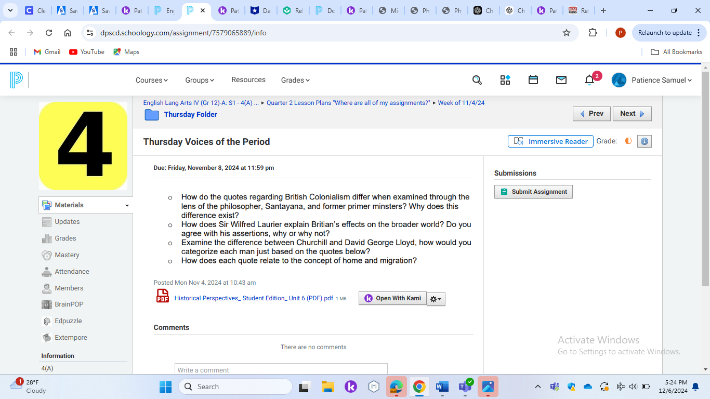Click the Schoology search magnifier icon
The image size is (710, 399).
(x=477, y=80)
